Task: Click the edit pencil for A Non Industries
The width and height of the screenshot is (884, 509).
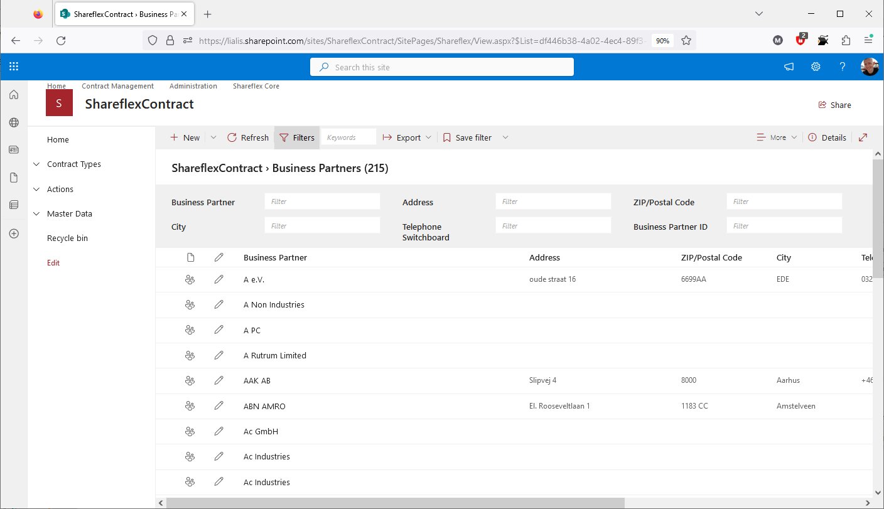Action: (x=218, y=304)
